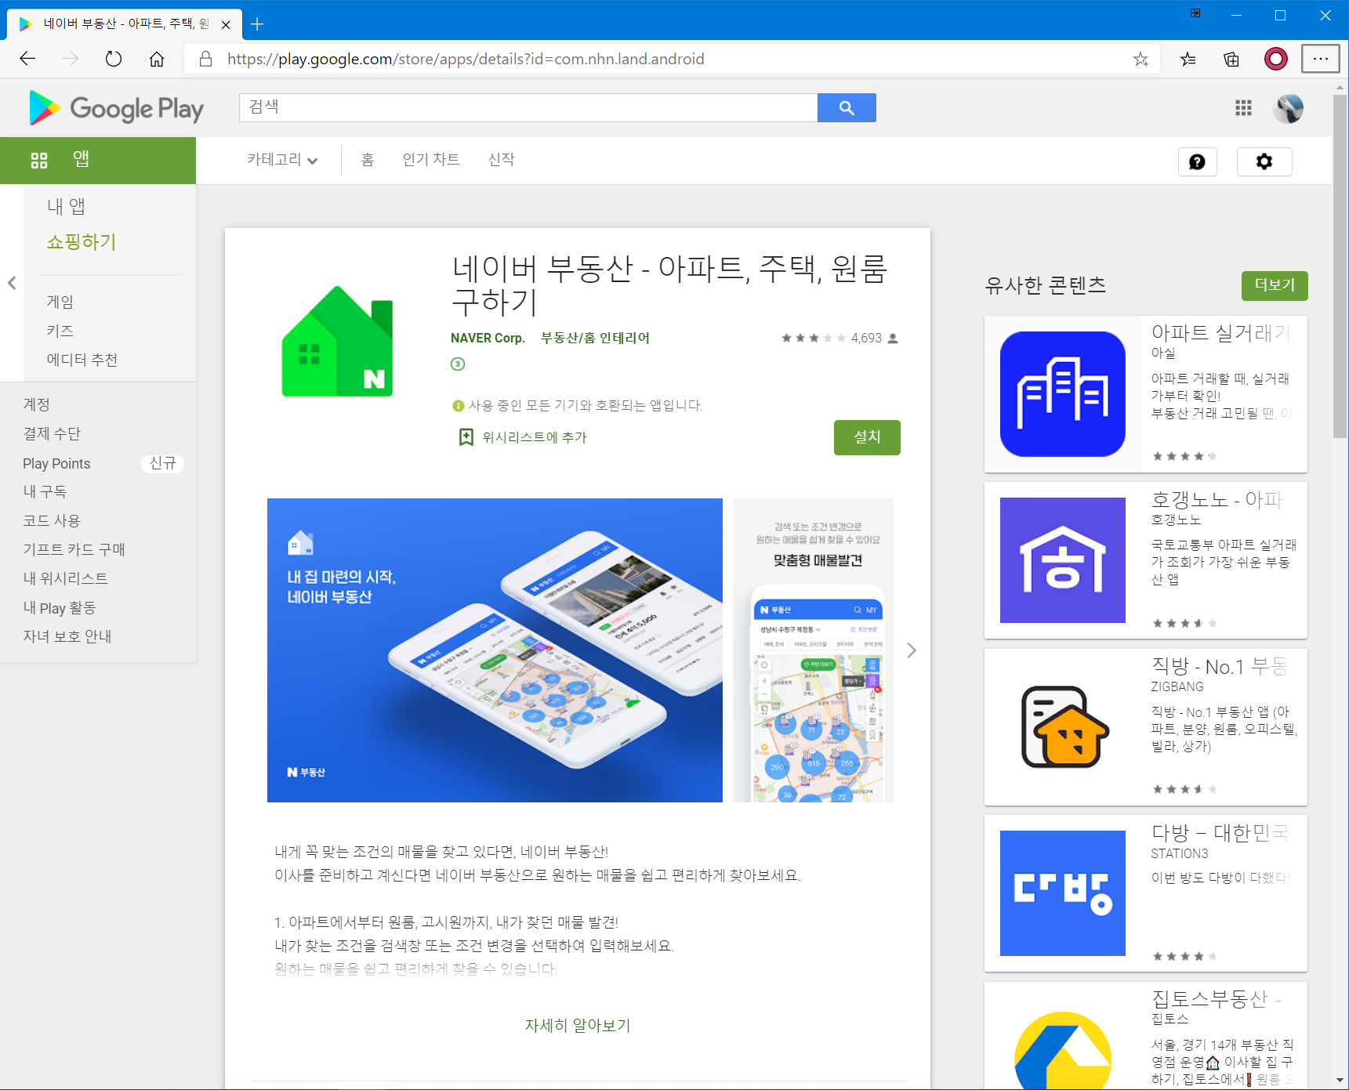This screenshot has height=1090, width=1349.
Task: Click the green 설치 install button
Action: click(867, 437)
